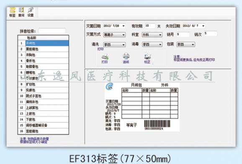Click the 锅号 input field
Viewport: 242px width, 164px height.
(183, 34)
